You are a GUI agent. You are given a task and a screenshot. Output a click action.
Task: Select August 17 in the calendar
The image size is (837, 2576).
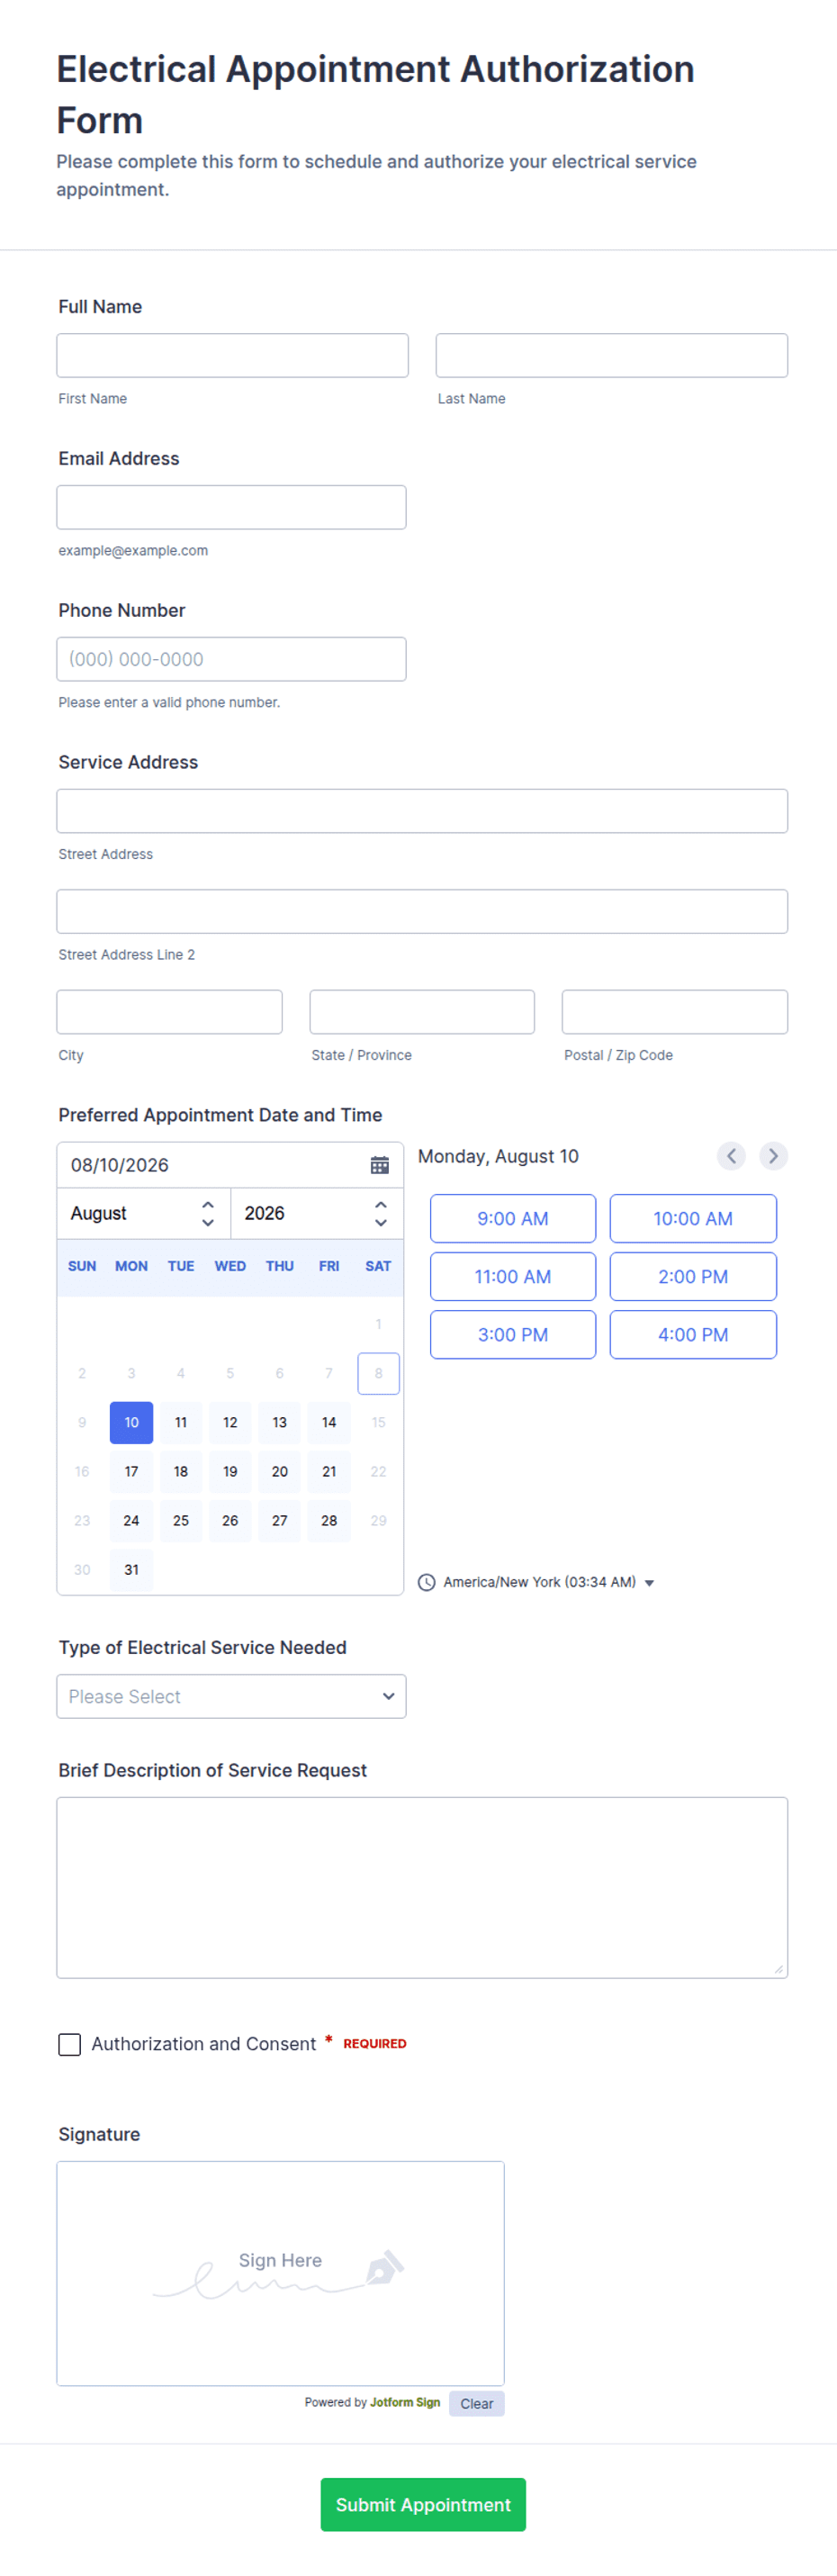click(131, 1471)
